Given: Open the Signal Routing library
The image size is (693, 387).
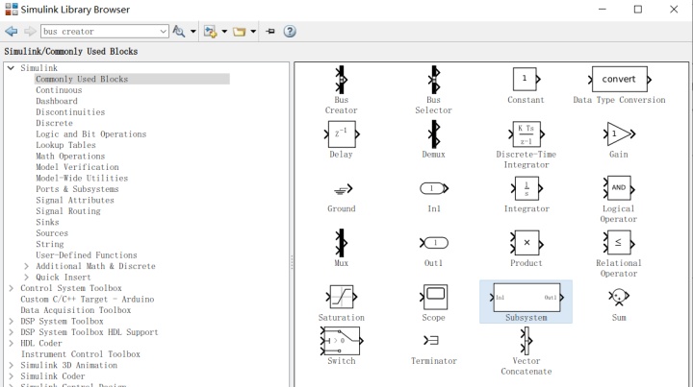Looking at the screenshot, I should tap(68, 211).
